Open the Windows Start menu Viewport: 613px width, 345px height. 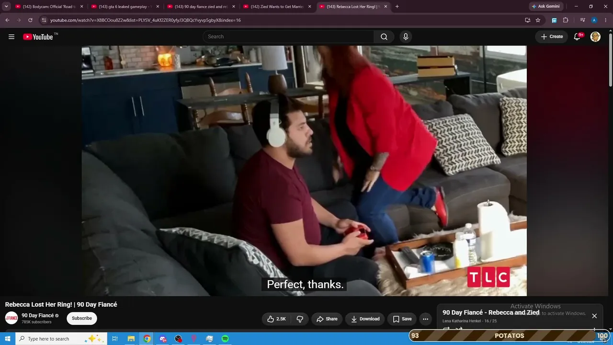point(7,339)
